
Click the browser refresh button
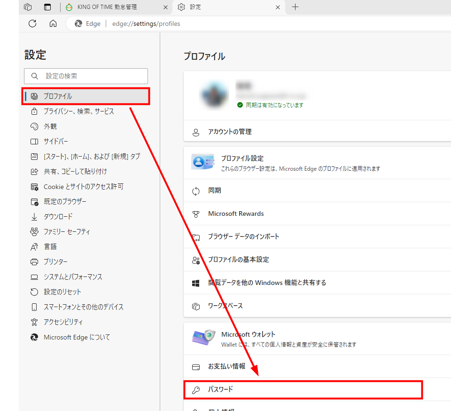pos(32,24)
